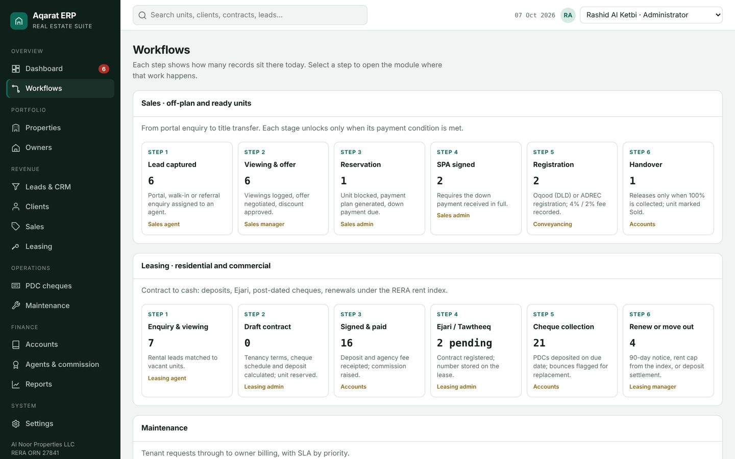Image resolution: width=735 pixels, height=459 pixels.
Task: Open the Renew or move out step
Action: [668, 351]
